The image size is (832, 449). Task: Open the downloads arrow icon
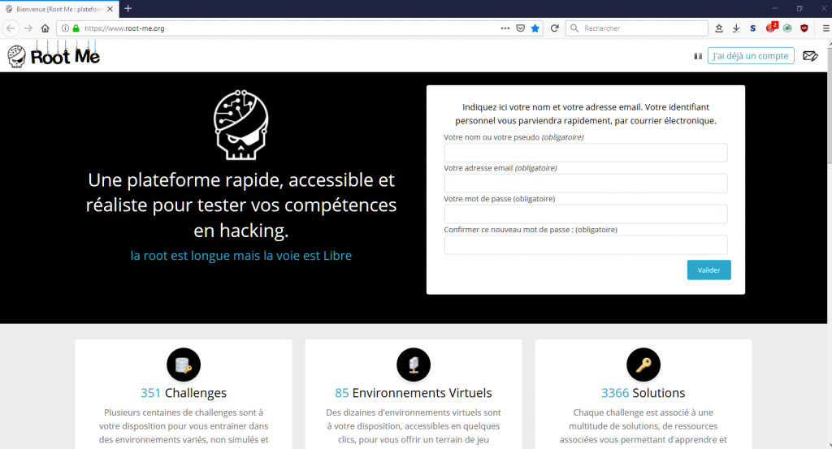736,28
